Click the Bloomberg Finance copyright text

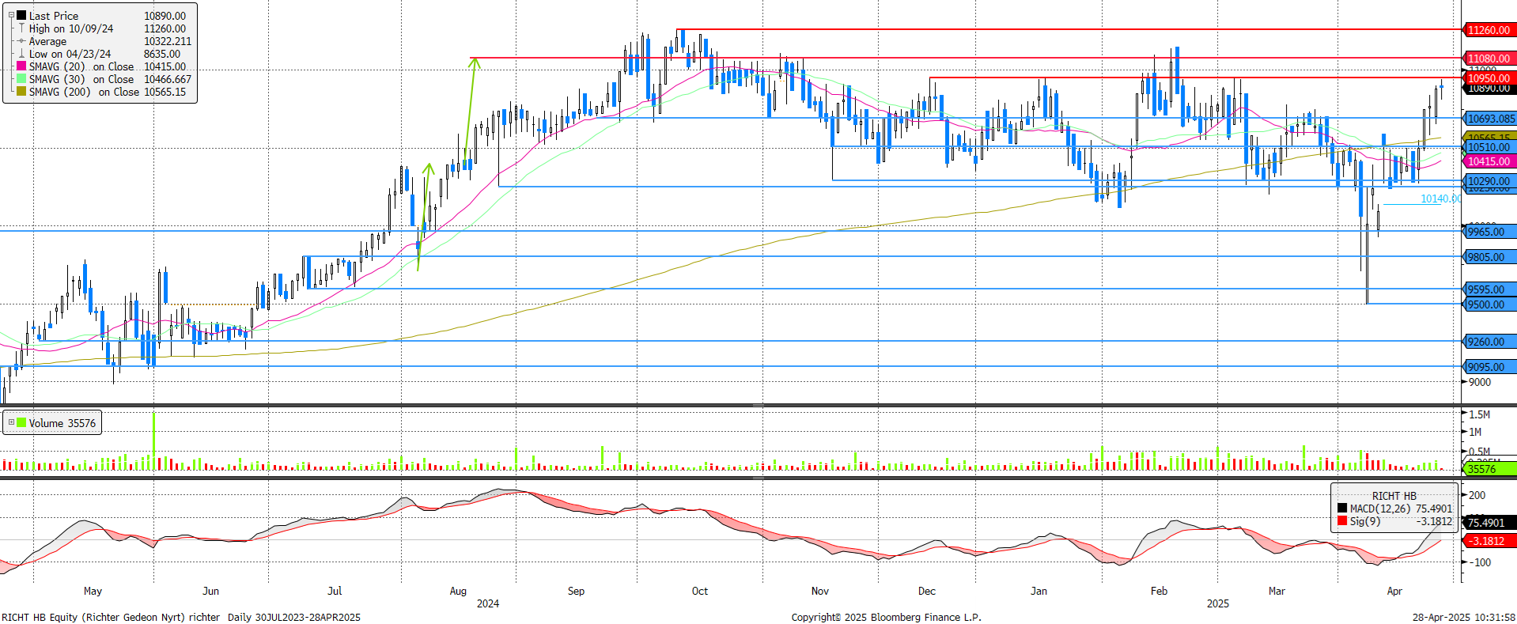pyautogui.click(x=886, y=617)
